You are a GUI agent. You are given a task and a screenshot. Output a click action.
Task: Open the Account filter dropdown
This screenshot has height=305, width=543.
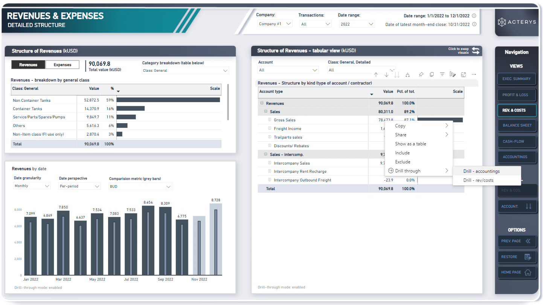click(288, 70)
